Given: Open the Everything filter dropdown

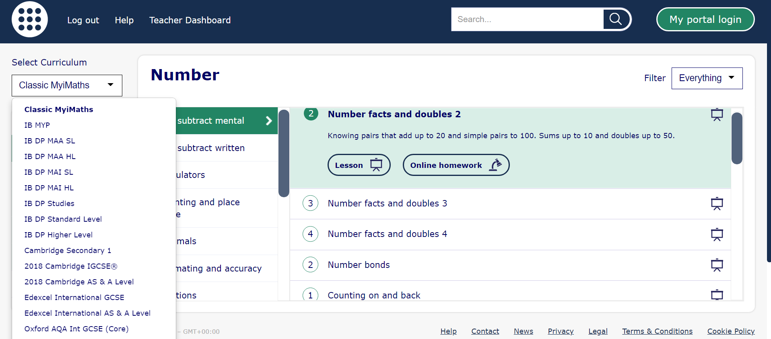Looking at the screenshot, I should 707,78.
